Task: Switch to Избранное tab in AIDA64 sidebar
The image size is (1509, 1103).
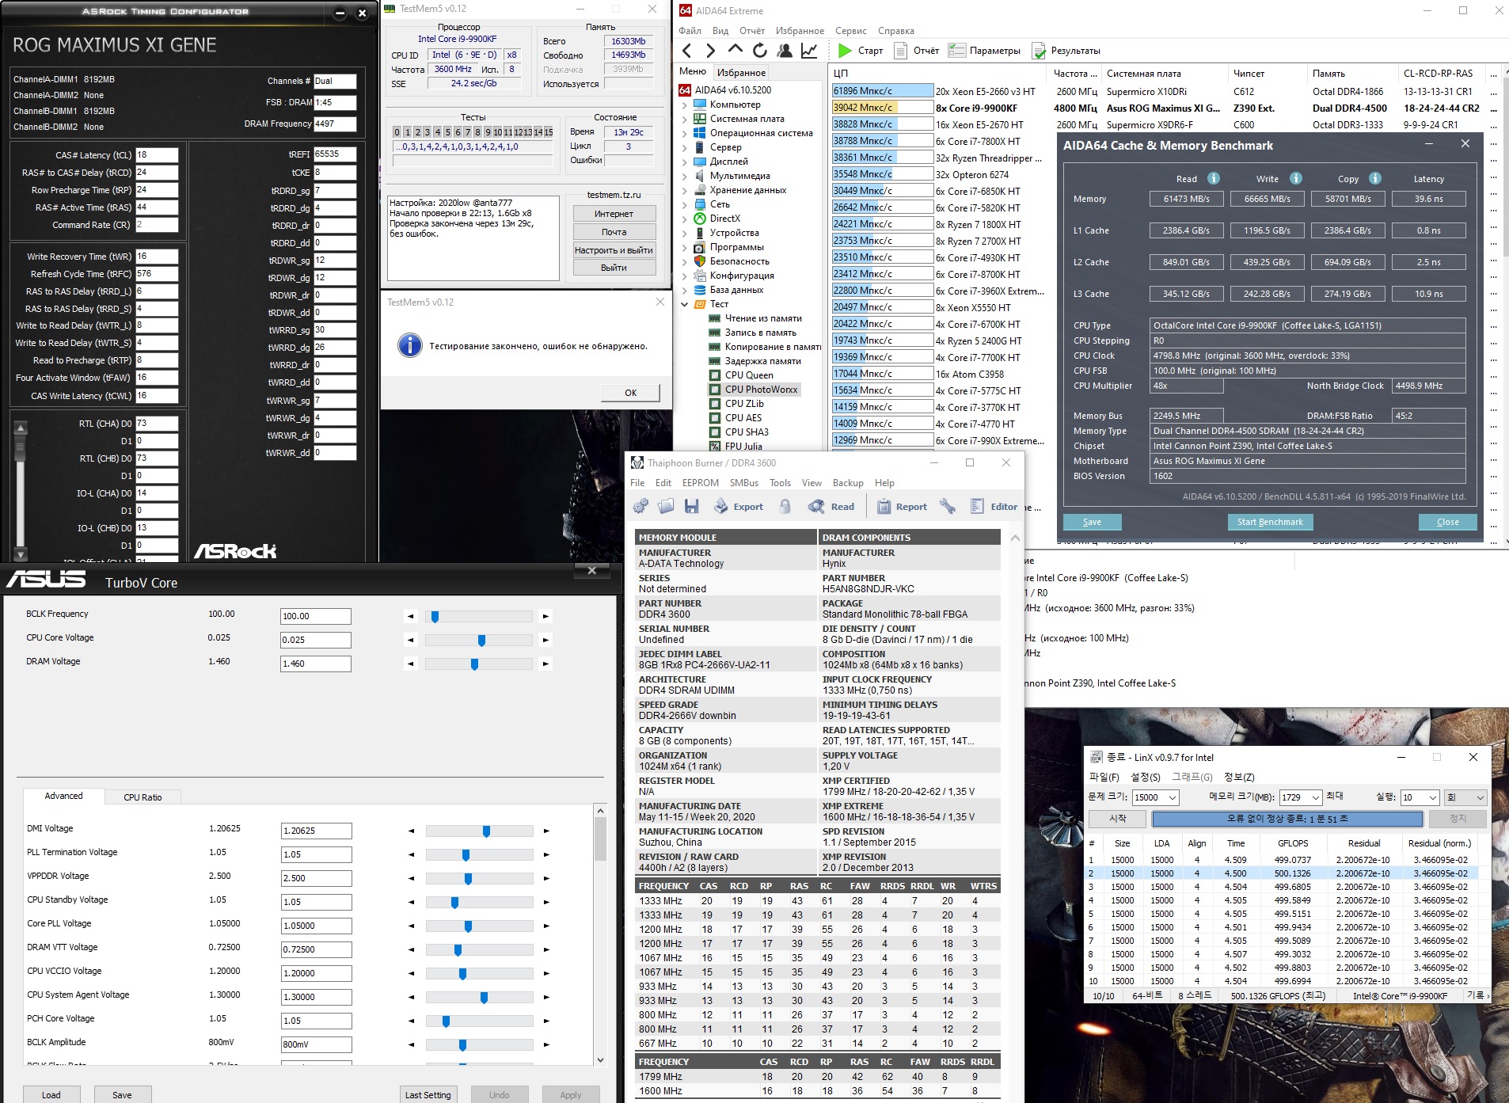Action: 741,72
